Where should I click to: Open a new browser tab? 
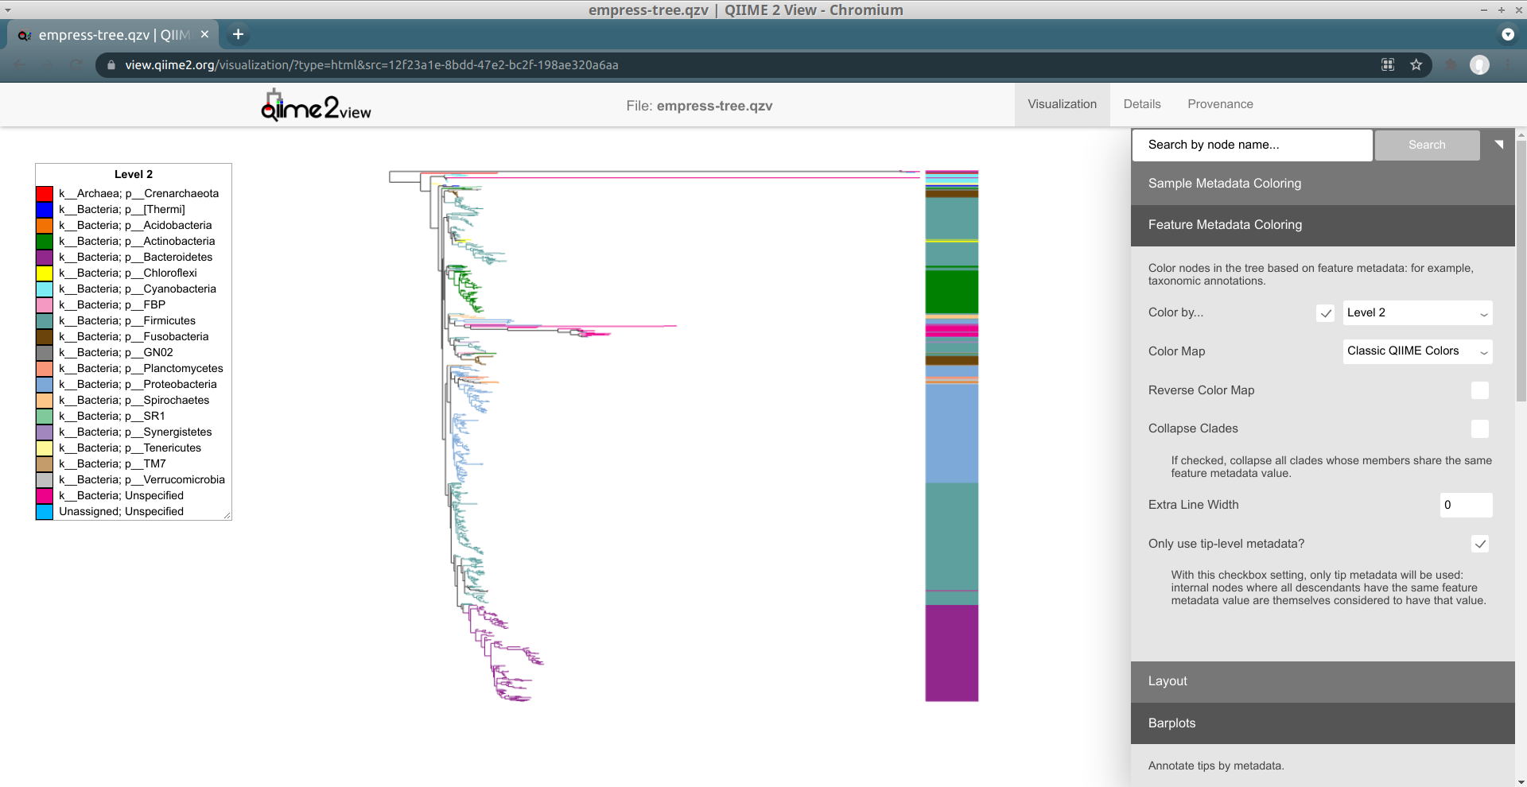tap(238, 34)
